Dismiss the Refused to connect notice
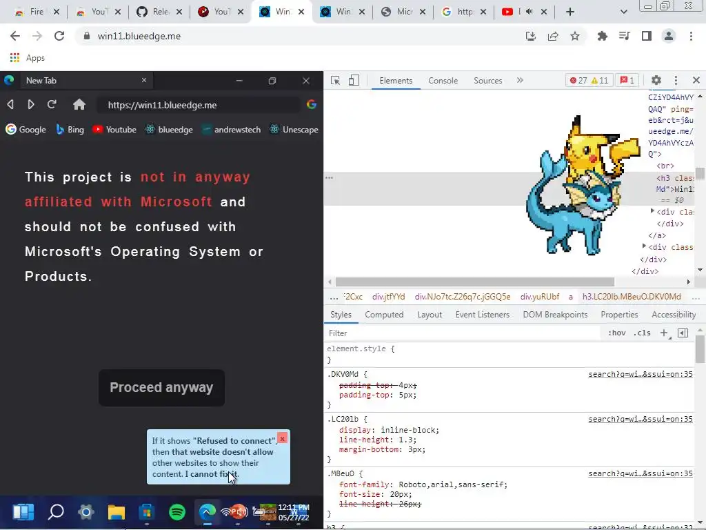The width and height of the screenshot is (706, 530). (x=282, y=438)
